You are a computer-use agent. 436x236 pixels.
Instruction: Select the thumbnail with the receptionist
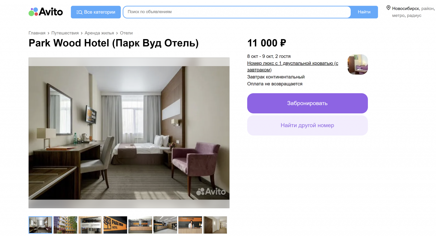coord(190,225)
